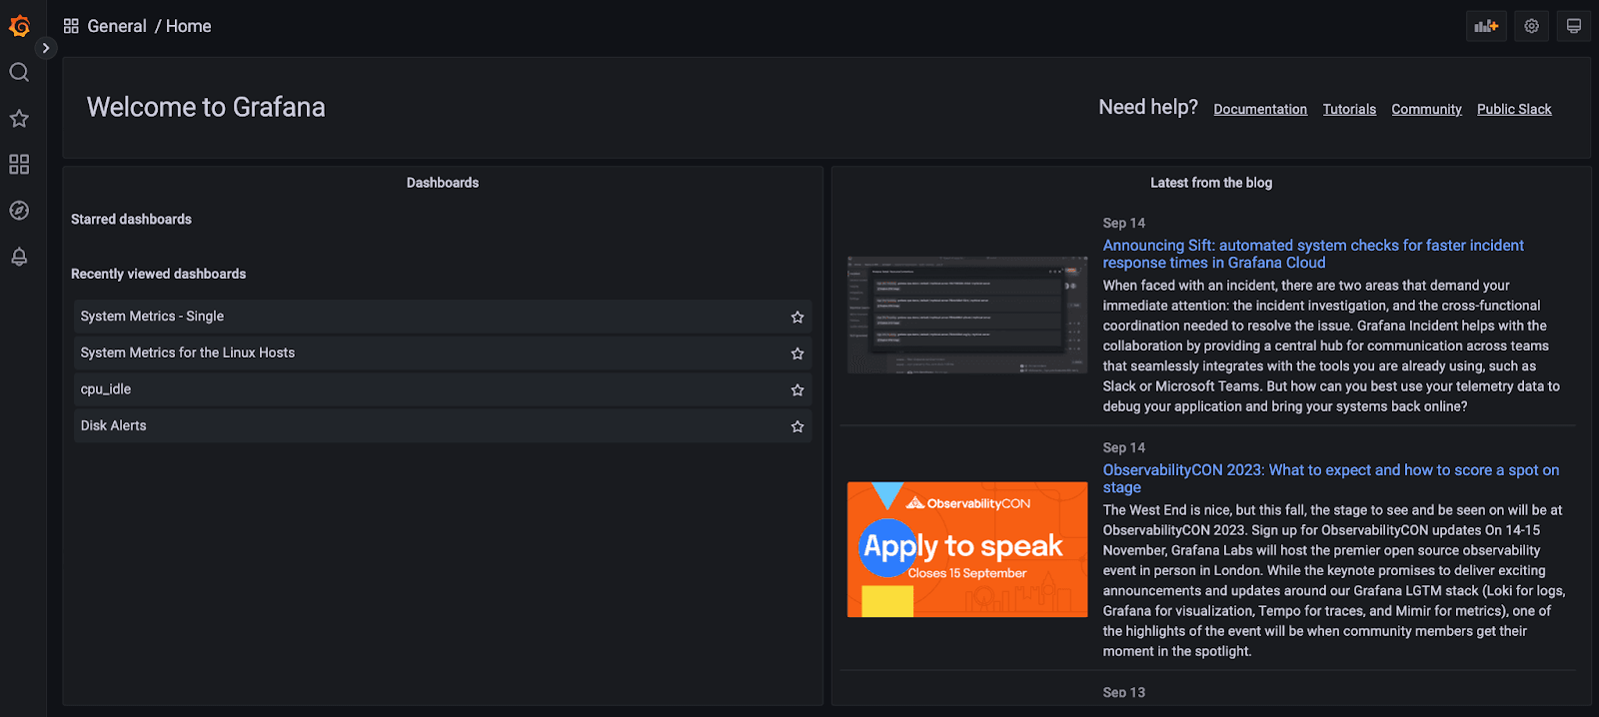Click ObservabilityCON Apply to speak banner image
1599x717 pixels.
click(x=967, y=549)
